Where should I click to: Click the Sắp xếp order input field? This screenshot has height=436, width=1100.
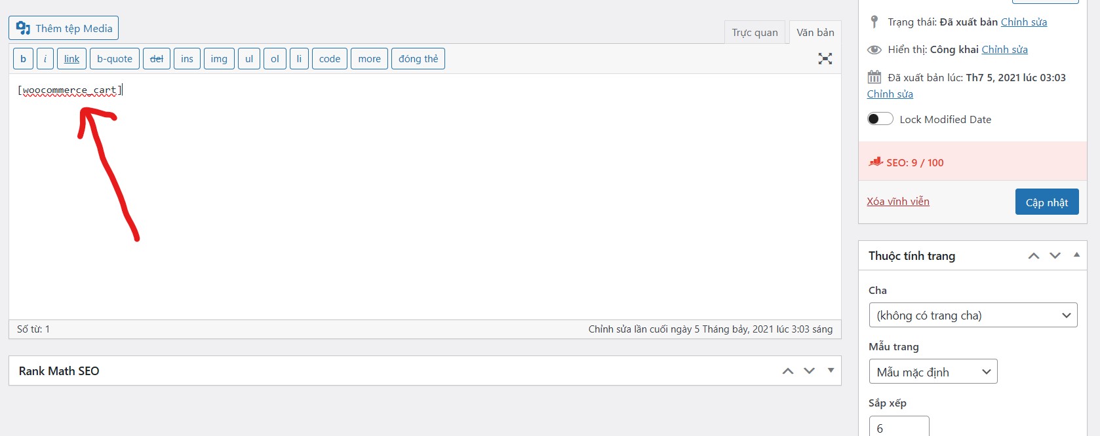899,426
